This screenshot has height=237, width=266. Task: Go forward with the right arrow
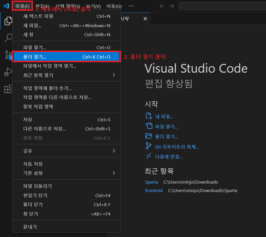(171, 6)
